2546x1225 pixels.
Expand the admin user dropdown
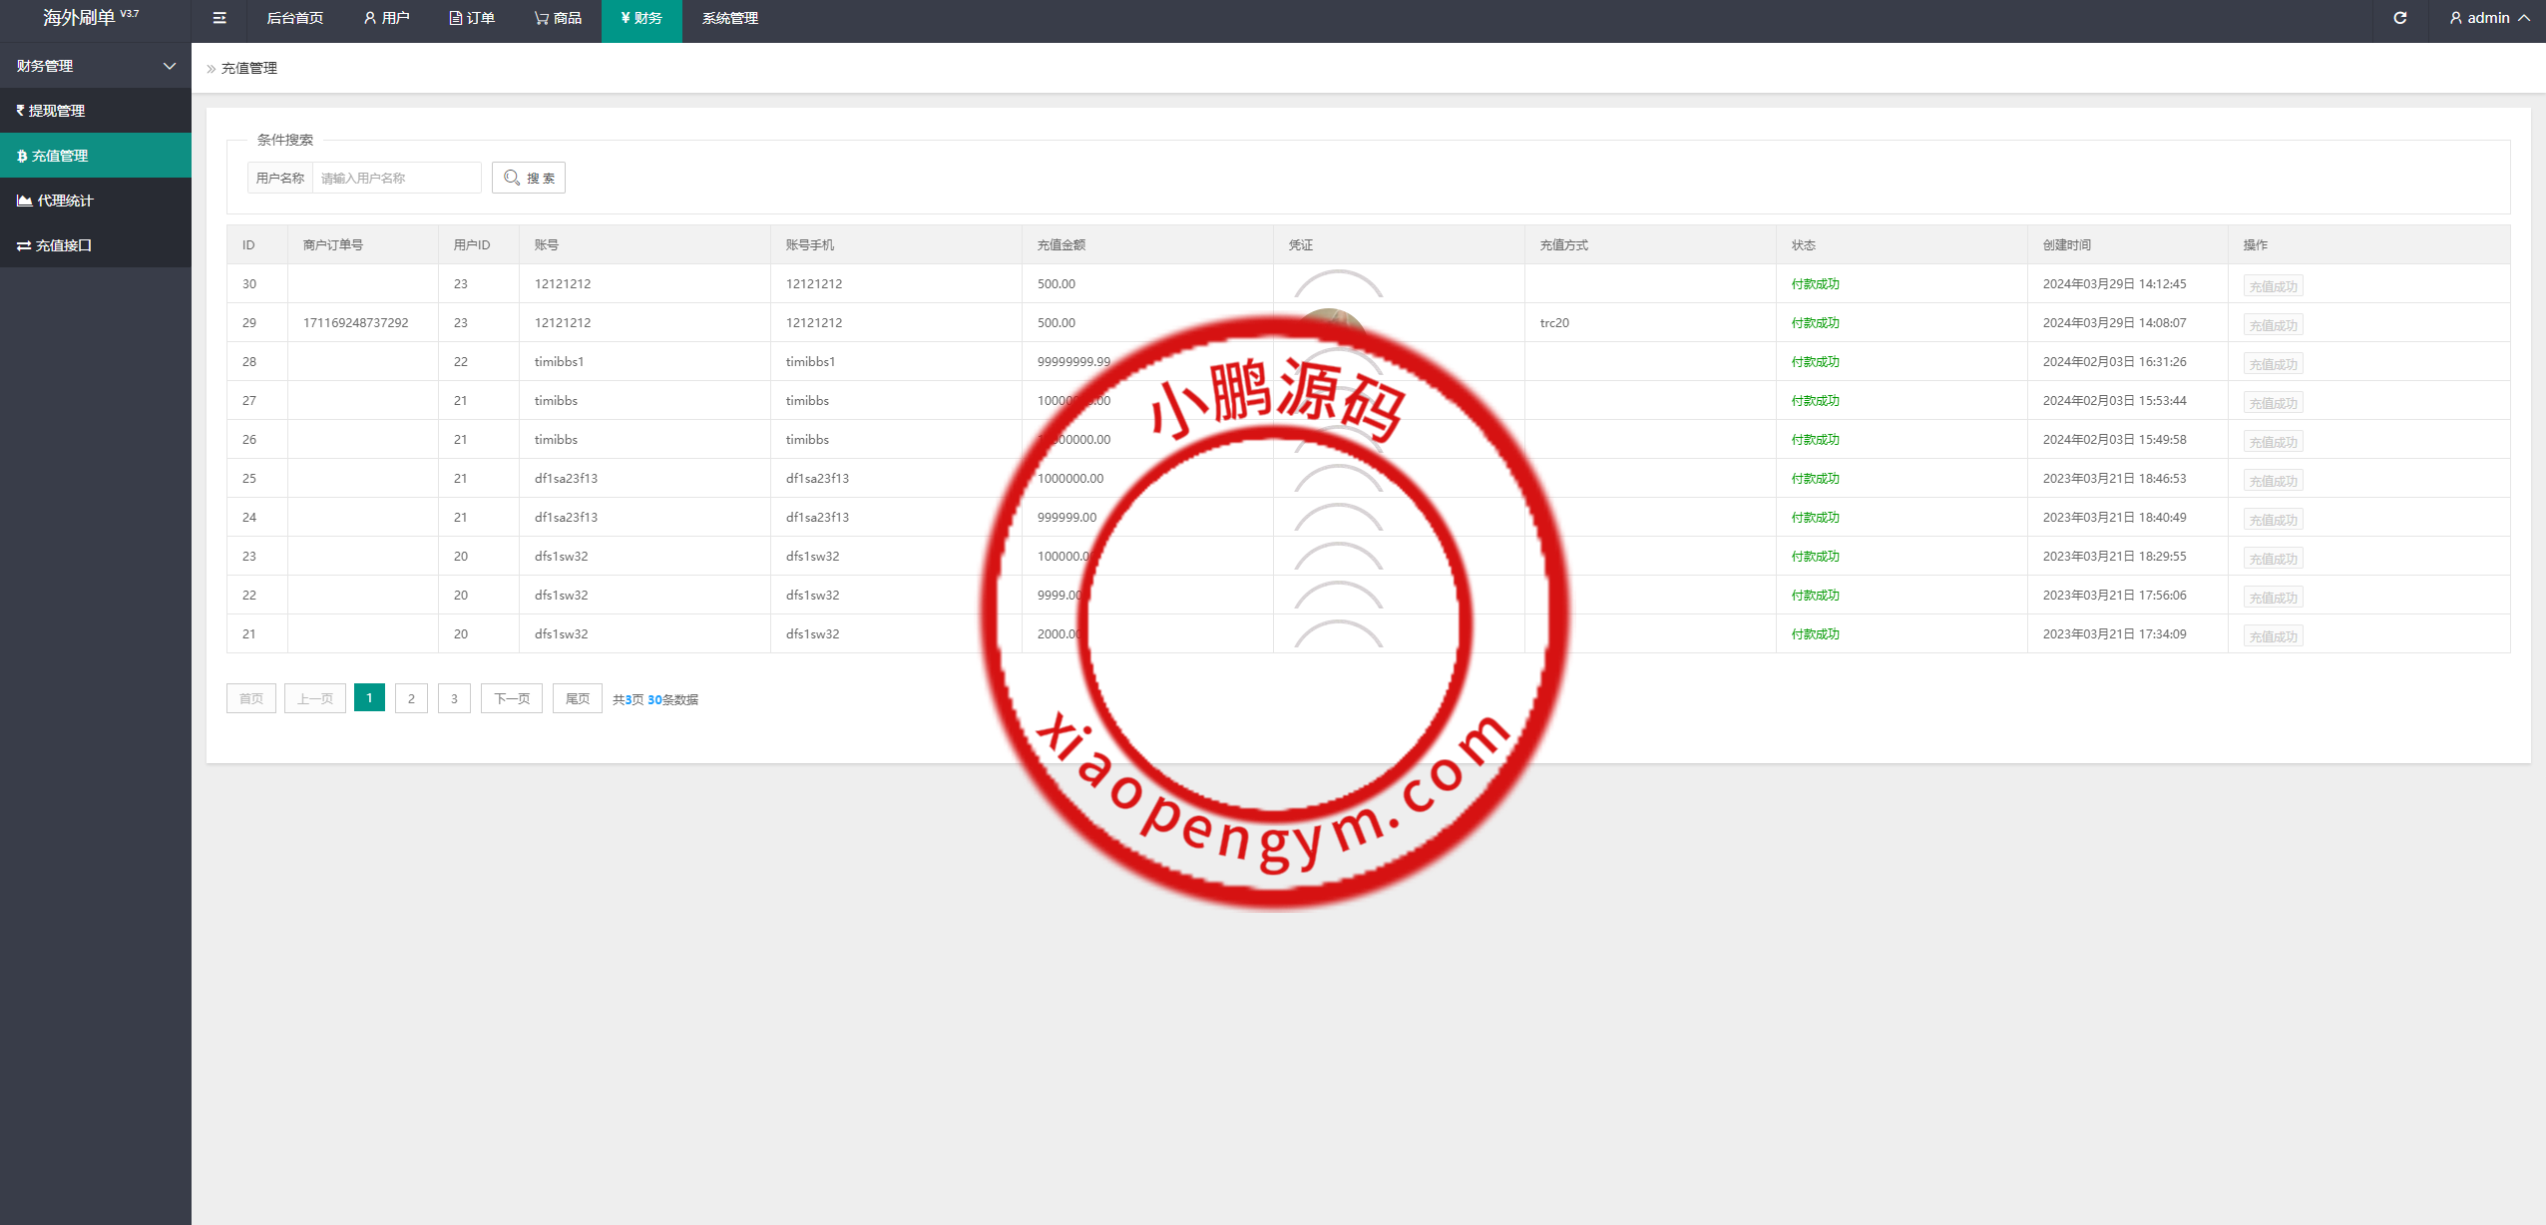[2490, 18]
